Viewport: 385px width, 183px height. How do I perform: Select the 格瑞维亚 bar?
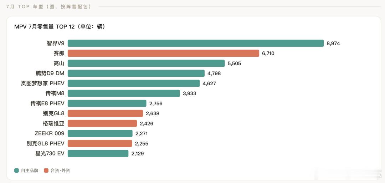click(x=102, y=123)
